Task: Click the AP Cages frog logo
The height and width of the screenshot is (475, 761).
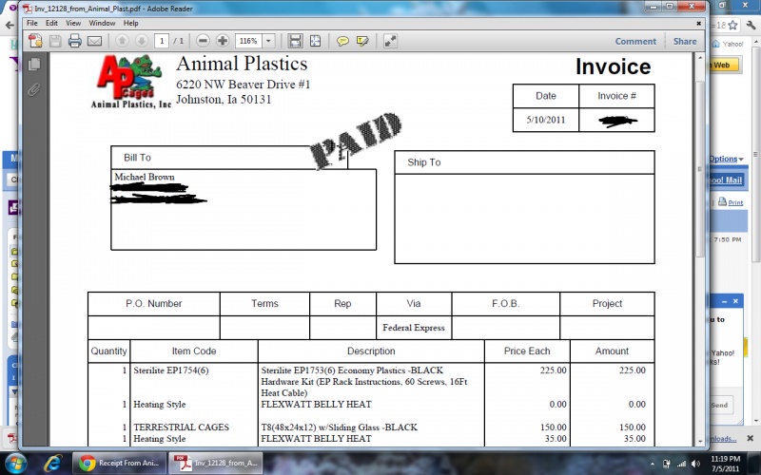Action: 129,77
